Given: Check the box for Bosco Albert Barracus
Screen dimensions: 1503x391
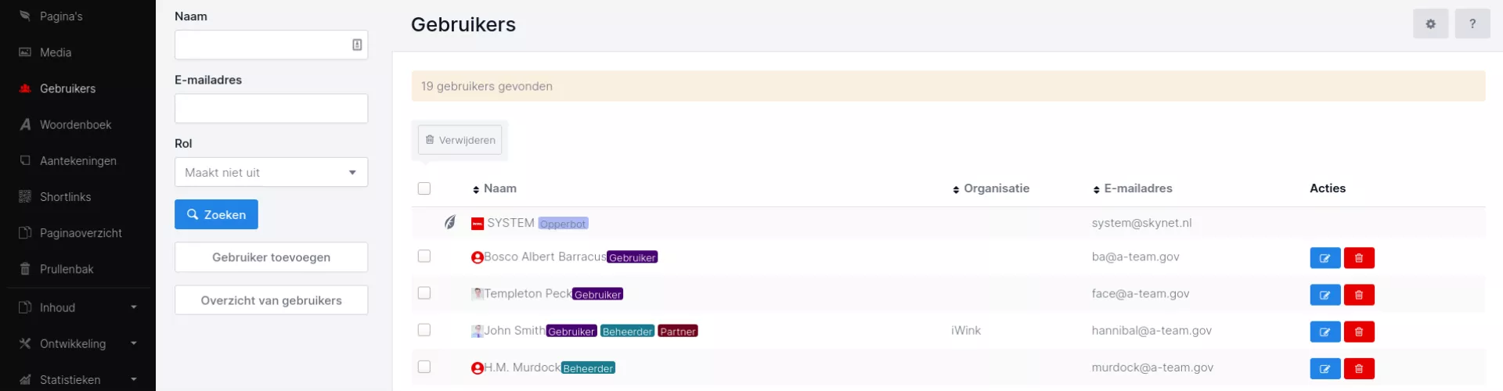Looking at the screenshot, I should [x=424, y=256].
